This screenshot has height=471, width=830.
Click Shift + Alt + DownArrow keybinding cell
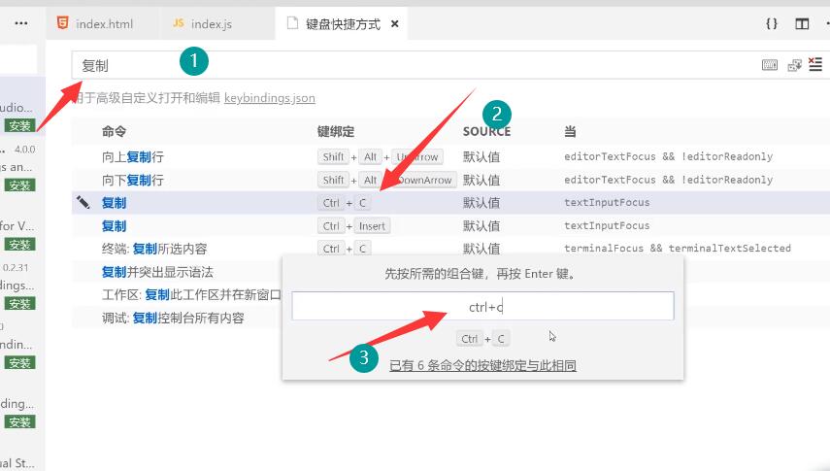(x=387, y=180)
